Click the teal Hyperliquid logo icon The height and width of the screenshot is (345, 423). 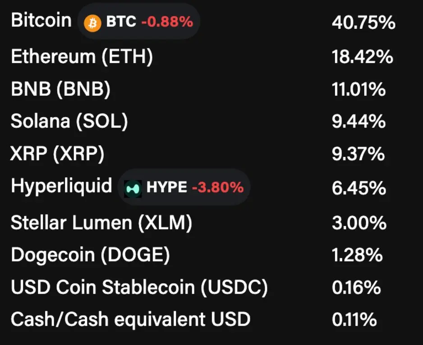point(133,189)
